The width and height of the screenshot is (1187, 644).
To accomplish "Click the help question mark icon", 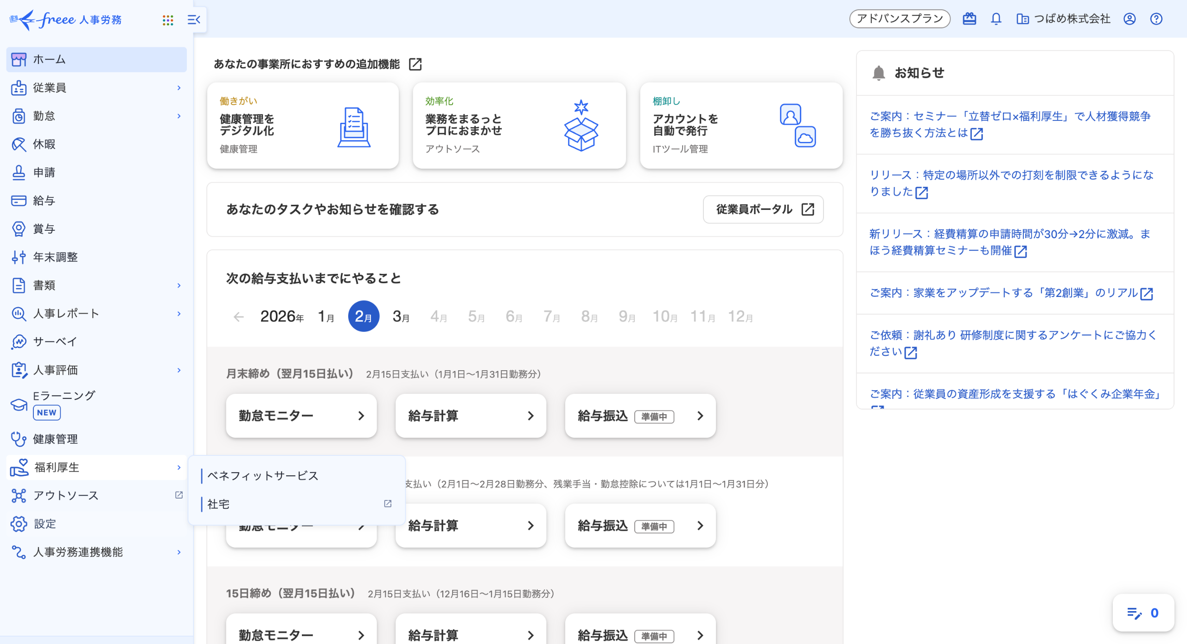I will click(x=1156, y=19).
